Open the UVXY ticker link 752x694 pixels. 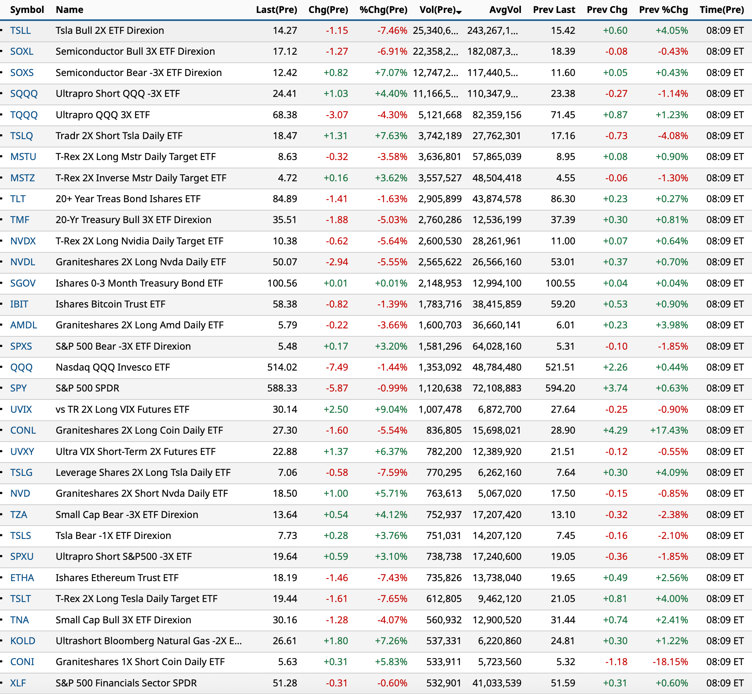coord(22,452)
